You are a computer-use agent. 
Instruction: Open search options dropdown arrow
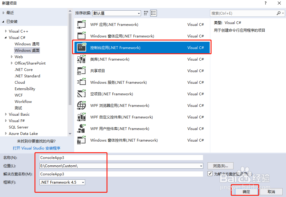[283, 13]
